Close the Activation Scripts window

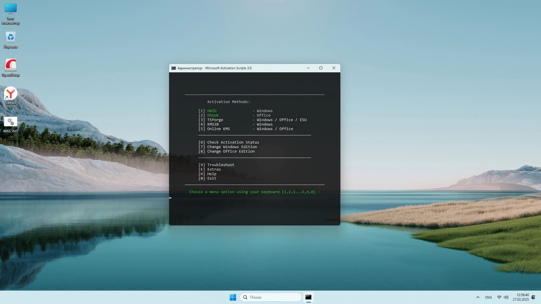tap(334, 68)
